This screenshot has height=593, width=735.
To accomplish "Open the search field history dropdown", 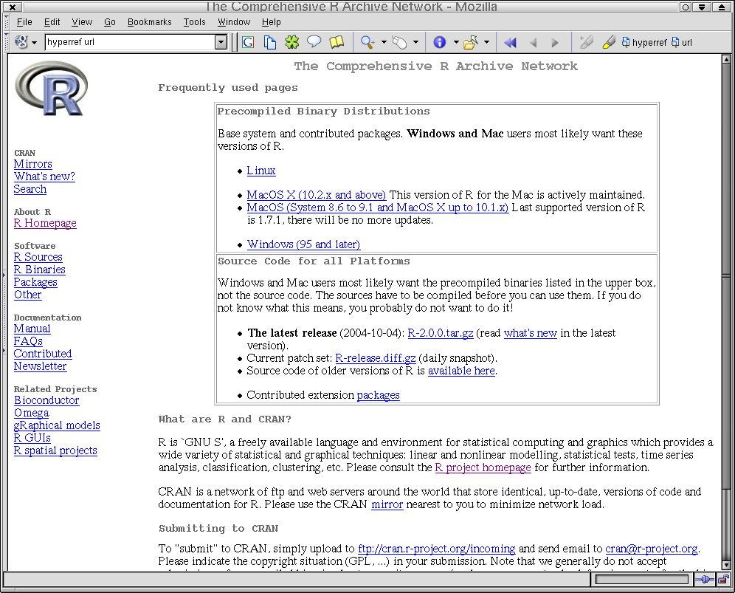I will tap(221, 42).
